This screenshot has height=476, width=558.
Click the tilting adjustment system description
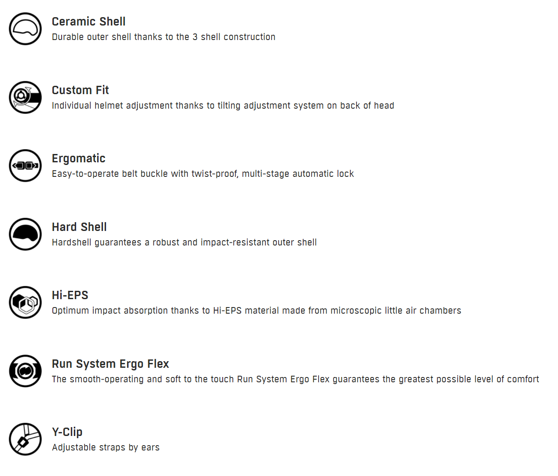point(223,106)
